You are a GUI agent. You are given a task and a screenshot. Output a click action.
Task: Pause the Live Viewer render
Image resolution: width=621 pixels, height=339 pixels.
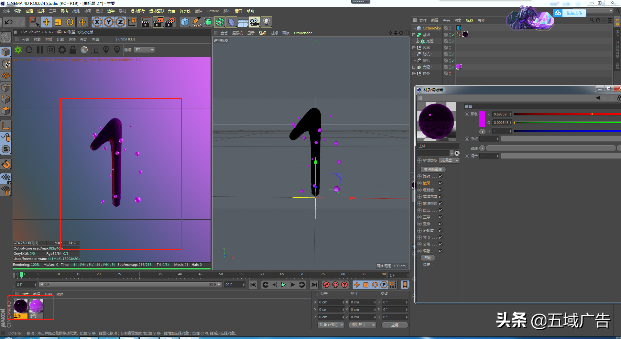40,50
